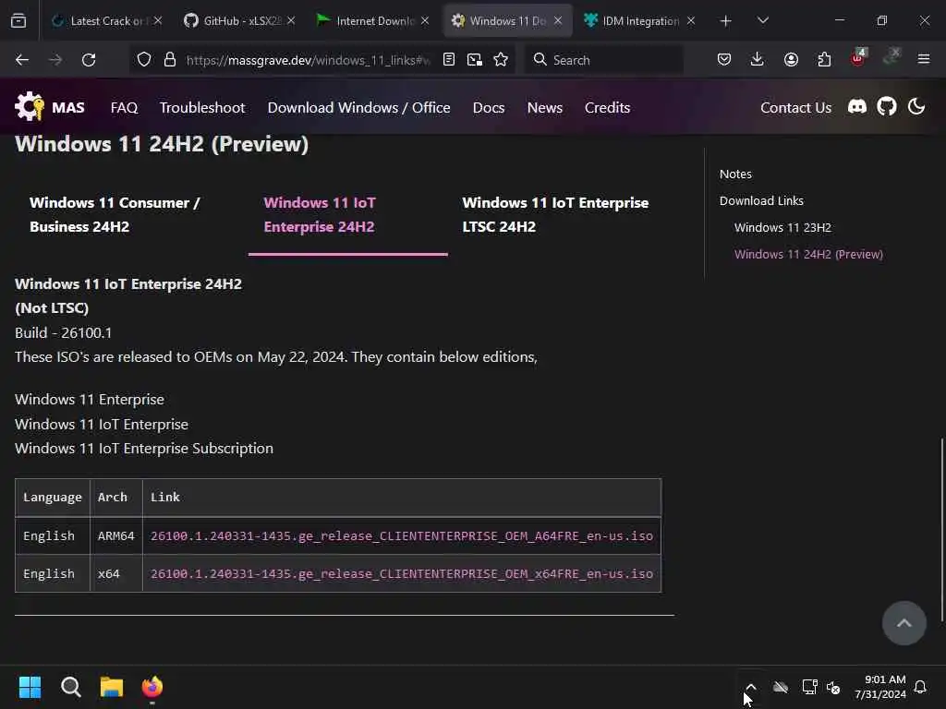
Task: Click the site security padlock icon
Action: pos(170,60)
